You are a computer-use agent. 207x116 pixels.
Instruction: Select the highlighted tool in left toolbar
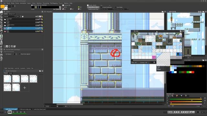[1, 36]
